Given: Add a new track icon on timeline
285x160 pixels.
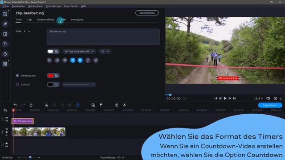Looking at the screenshot, I should [x=5, y=110].
